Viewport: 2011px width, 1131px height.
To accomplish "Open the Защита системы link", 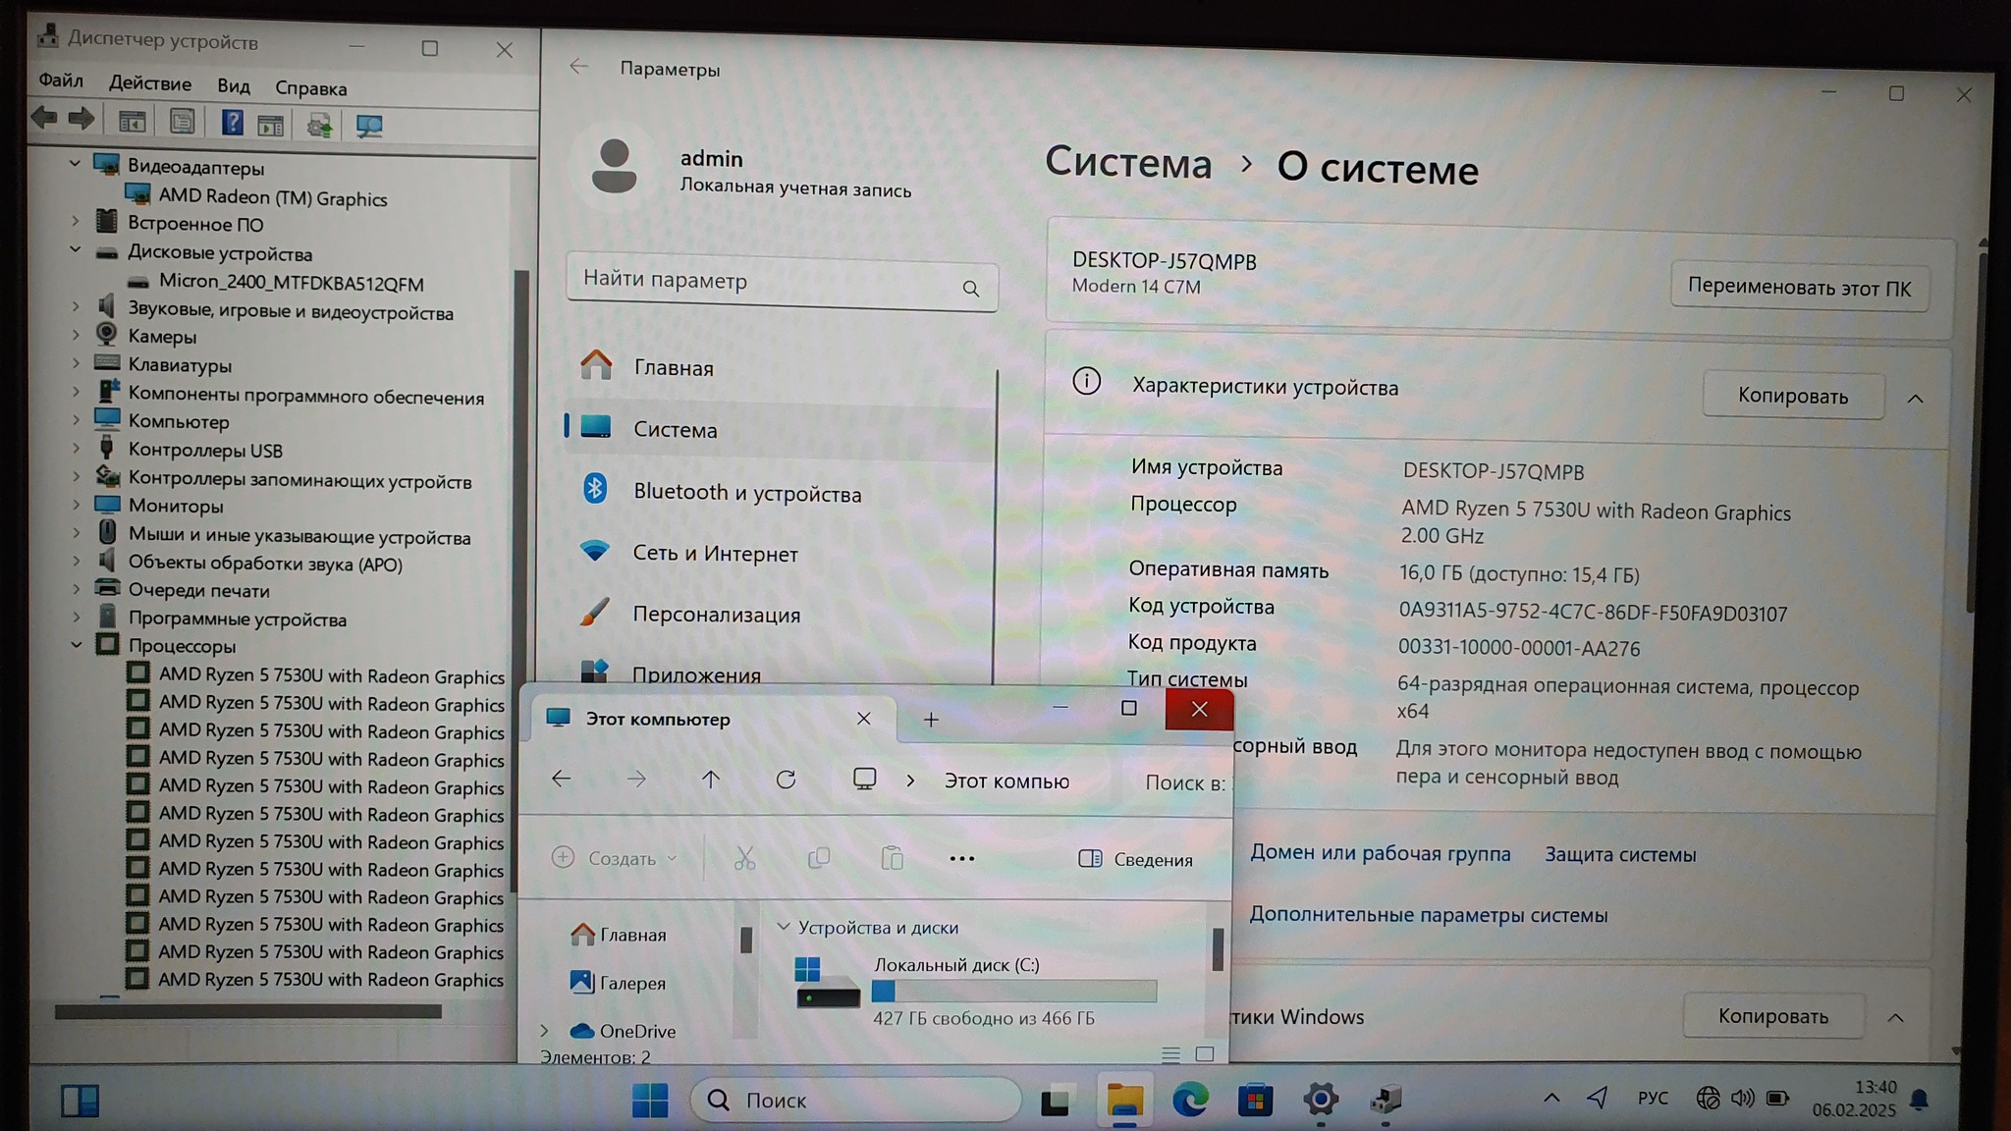I will pos(1619,854).
